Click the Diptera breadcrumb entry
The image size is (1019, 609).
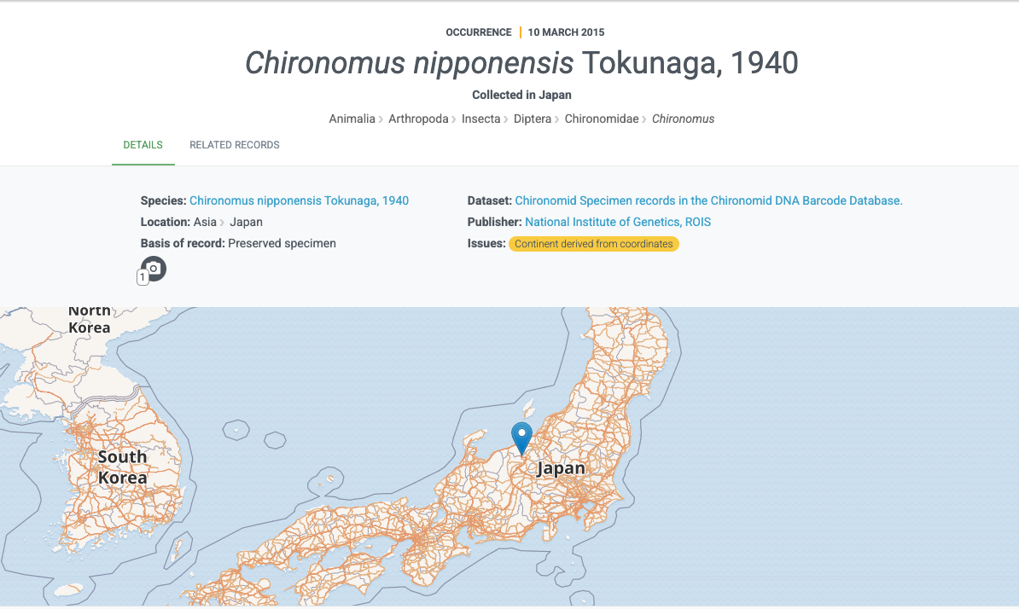pos(533,119)
